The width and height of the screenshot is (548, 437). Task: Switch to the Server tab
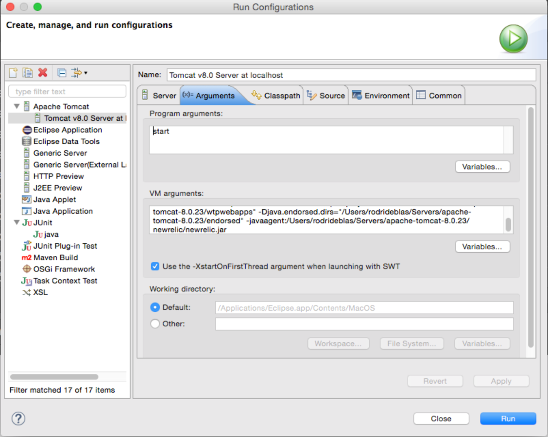pyautogui.click(x=159, y=95)
